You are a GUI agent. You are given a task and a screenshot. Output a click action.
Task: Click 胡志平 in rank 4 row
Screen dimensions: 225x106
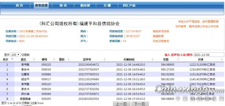[x=25, y=79]
